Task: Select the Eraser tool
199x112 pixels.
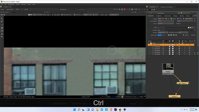Action: (2, 28)
